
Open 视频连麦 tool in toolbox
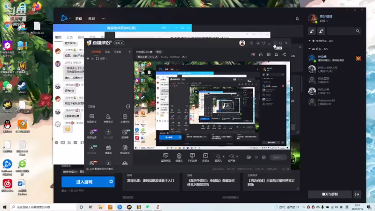click(91, 134)
